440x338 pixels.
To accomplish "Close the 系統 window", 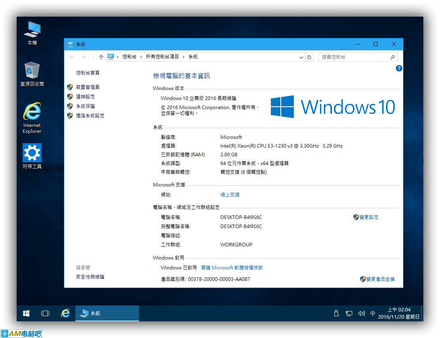I will tap(394, 44).
